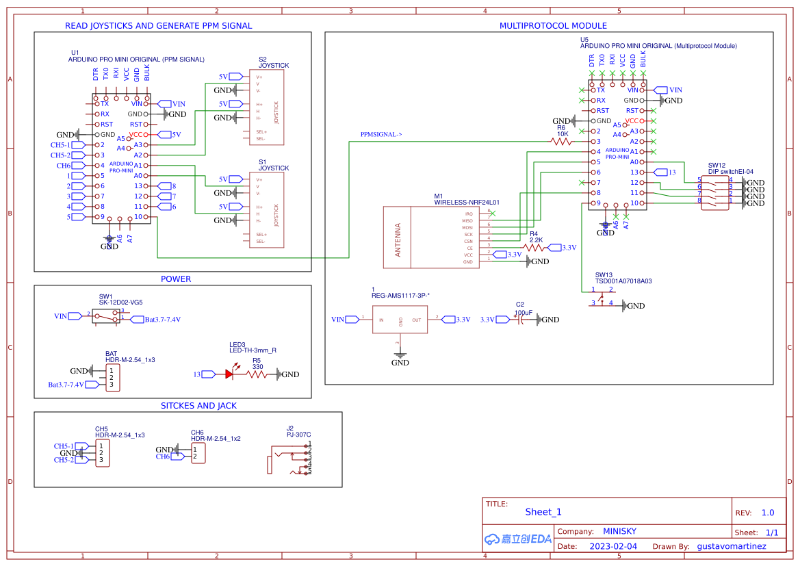
Task: Click the 2.2K resistor R4 symbol
Action: pos(532,246)
